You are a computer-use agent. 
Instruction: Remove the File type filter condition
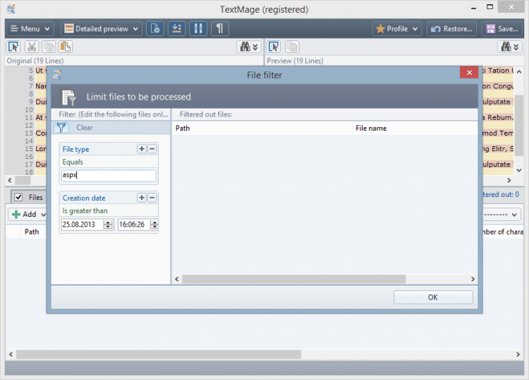pos(152,149)
